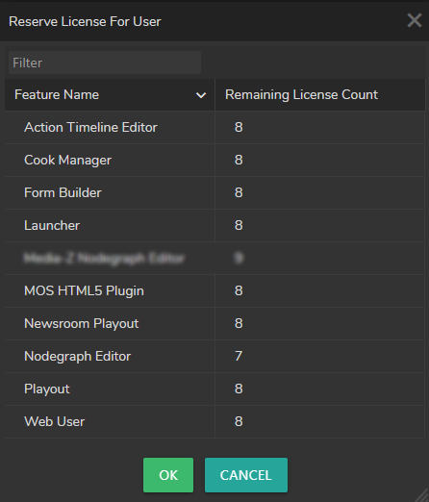Screen dimensions: 429x502
Task: Select the Launcher feature row
Action: click(214, 225)
